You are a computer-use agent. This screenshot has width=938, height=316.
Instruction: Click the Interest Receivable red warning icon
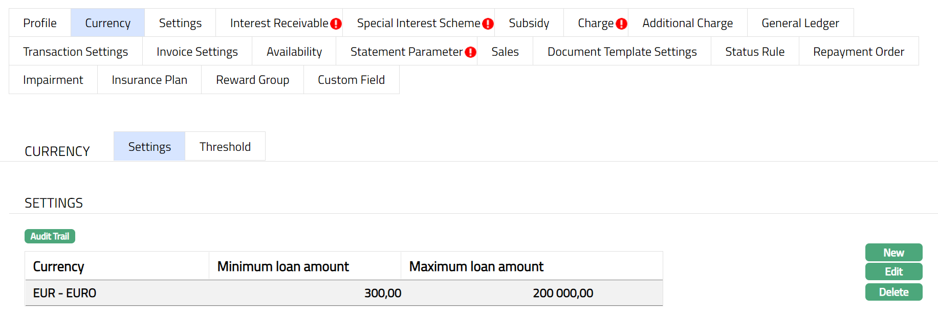click(x=336, y=24)
